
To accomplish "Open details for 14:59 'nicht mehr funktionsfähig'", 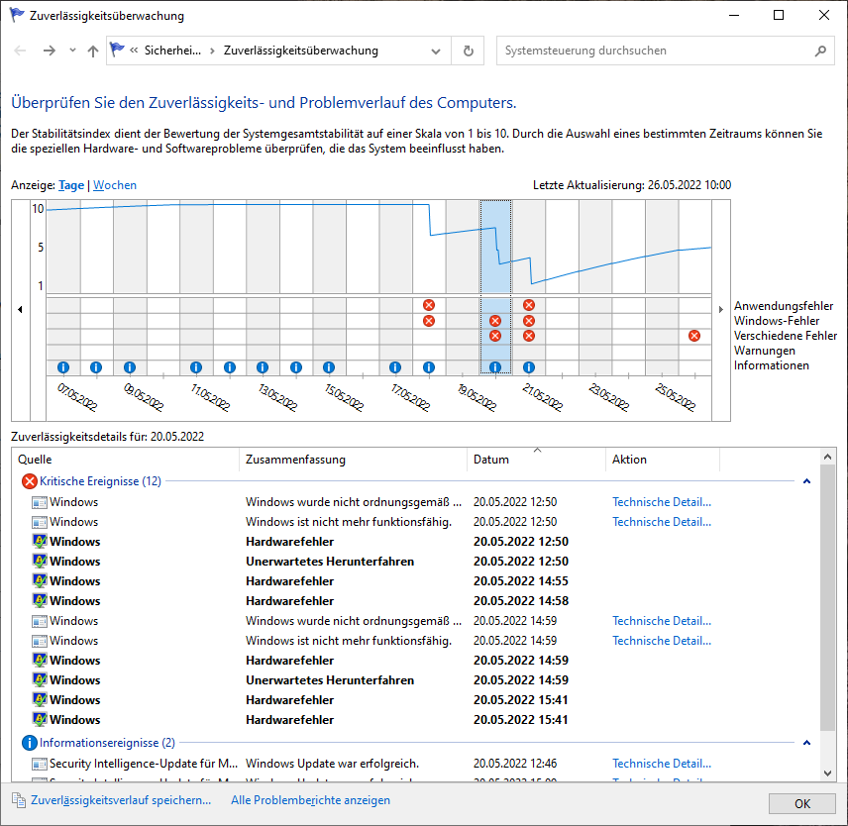I will click(x=662, y=641).
